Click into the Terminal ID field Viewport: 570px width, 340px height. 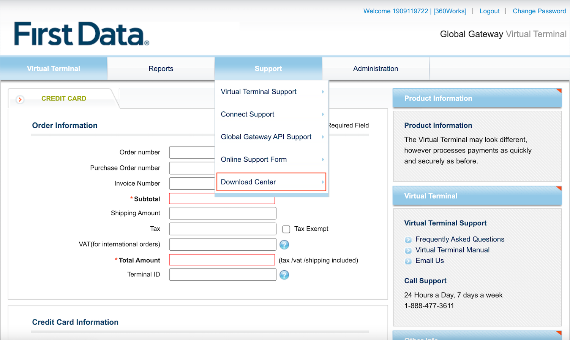coord(223,274)
